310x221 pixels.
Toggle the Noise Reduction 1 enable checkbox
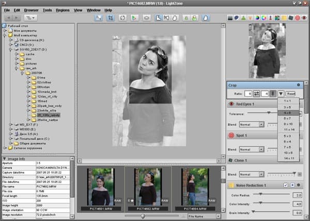[x=286, y=185]
